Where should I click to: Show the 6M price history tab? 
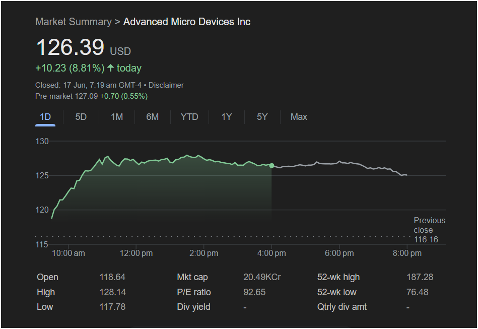point(153,117)
